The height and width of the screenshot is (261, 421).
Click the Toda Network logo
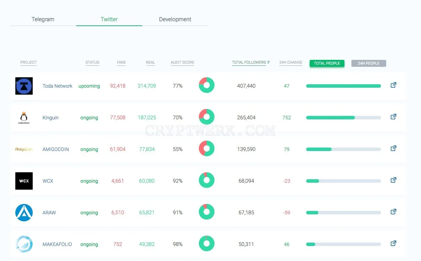[24, 86]
